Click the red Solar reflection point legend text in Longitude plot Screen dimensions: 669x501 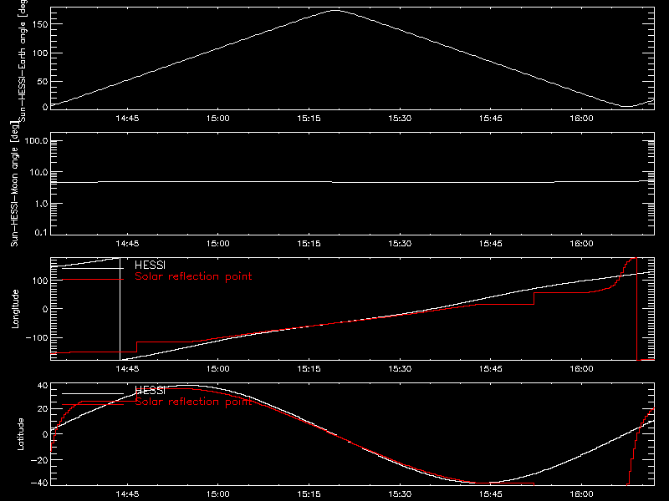point(193,276)
